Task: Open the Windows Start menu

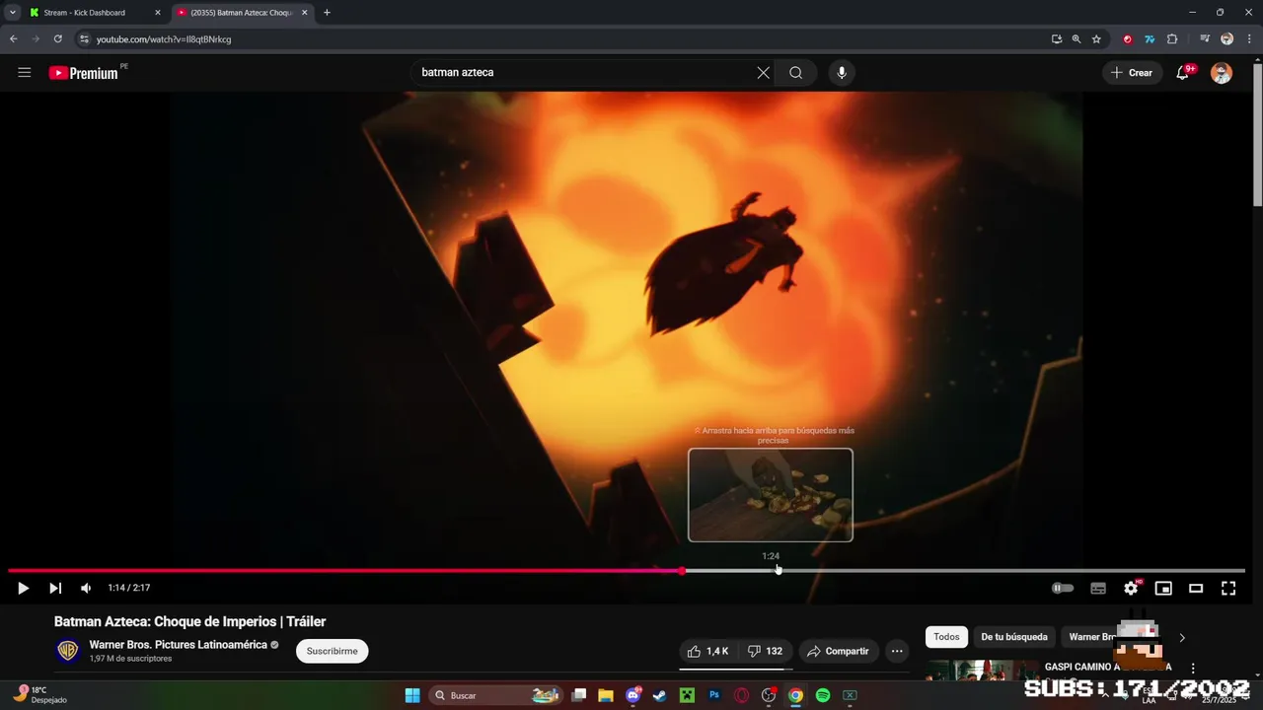Action: (x=412, y=695)
